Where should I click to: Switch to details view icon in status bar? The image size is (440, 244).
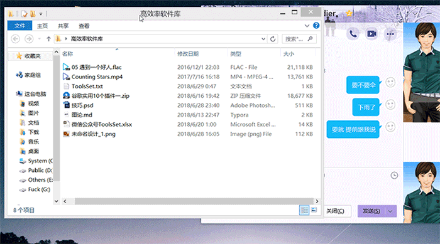pos(304,210)
